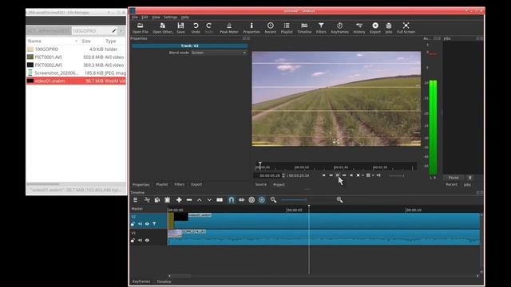
Task: Toggle the lock on track V1
Action: 133,240
